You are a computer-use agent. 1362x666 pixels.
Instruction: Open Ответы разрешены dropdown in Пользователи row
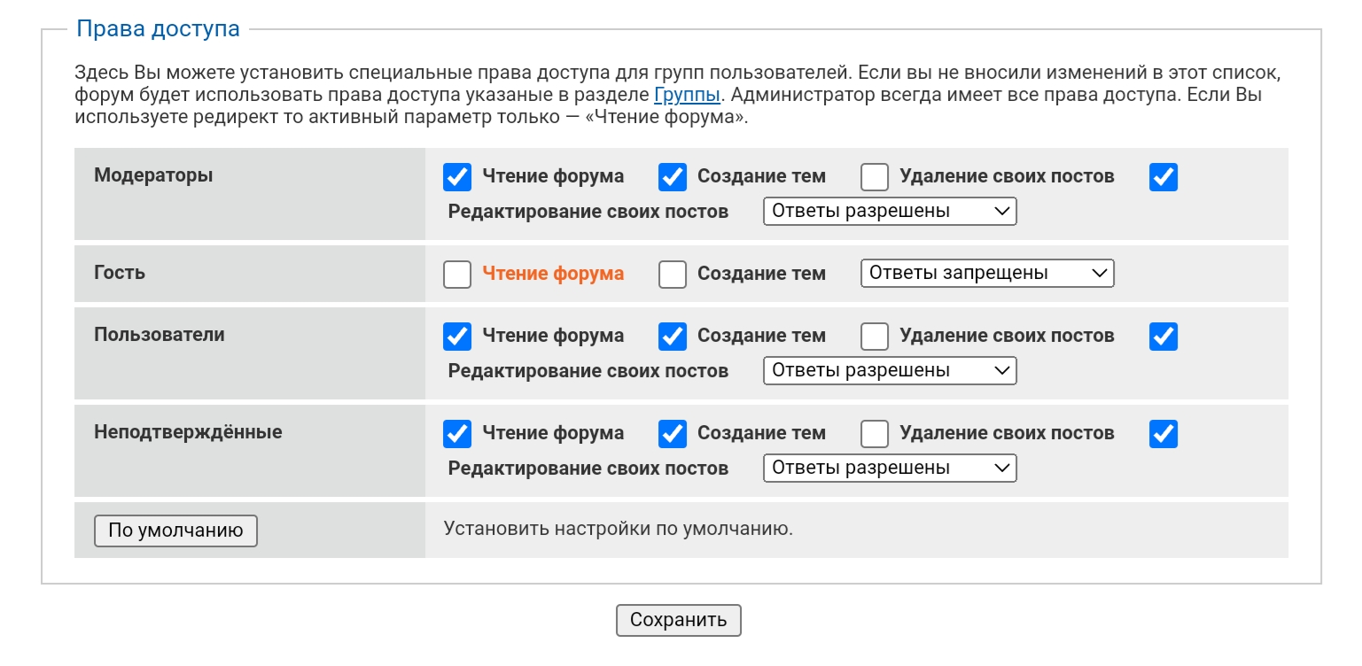[x=890, y=371]
